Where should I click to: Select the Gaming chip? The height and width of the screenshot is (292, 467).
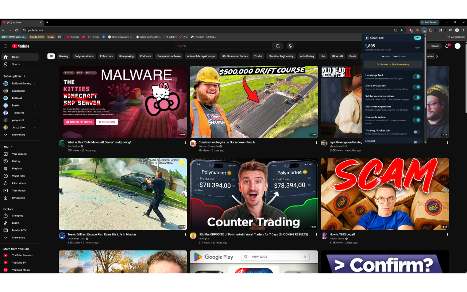tap(63, 56)
